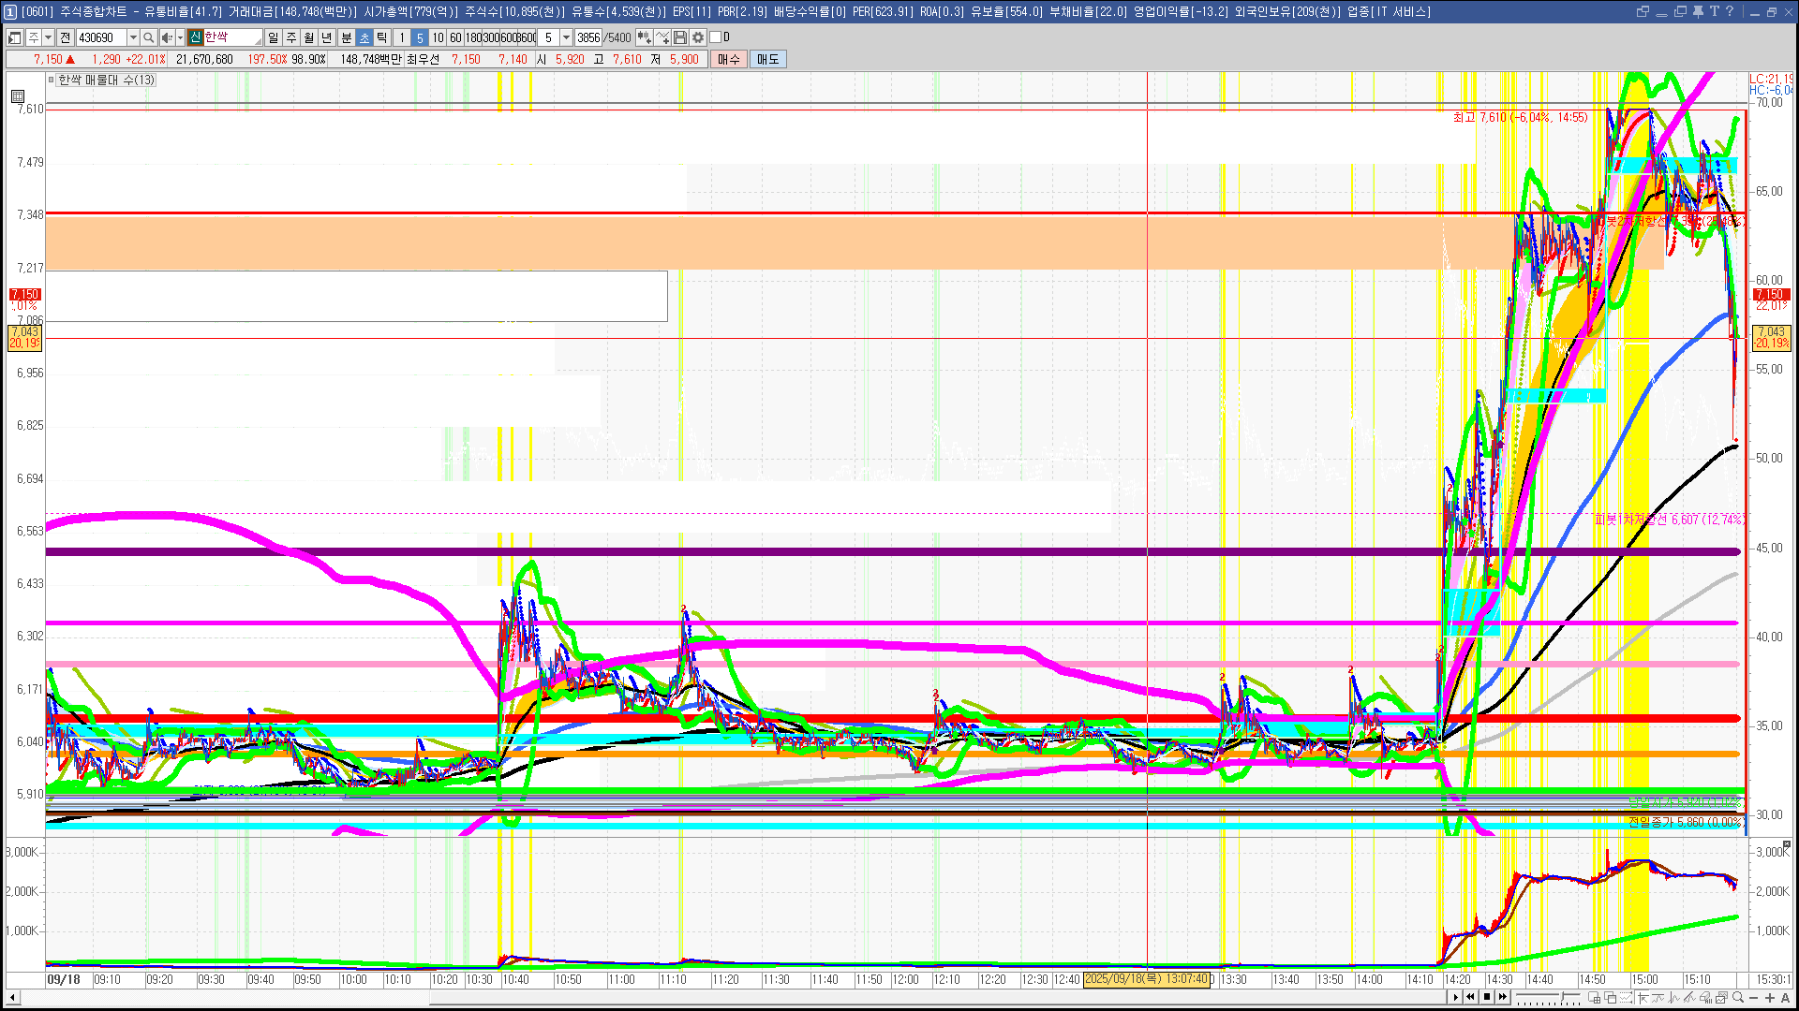Click the bottom-right magnifier zoom icon

(1739, 997)
